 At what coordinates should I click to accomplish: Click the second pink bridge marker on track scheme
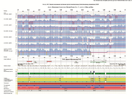click(49, 62)
